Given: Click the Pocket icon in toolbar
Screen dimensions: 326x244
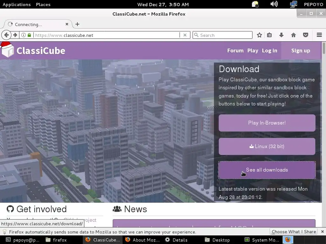Looking at the screenshot, I should [305, 35].
